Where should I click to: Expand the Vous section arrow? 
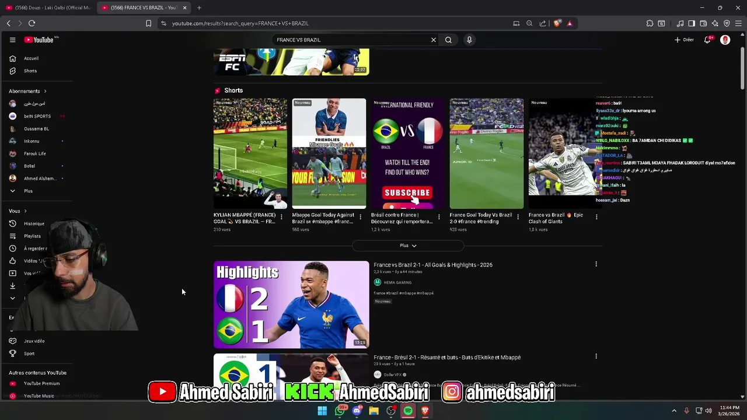(x=25, y=211)
